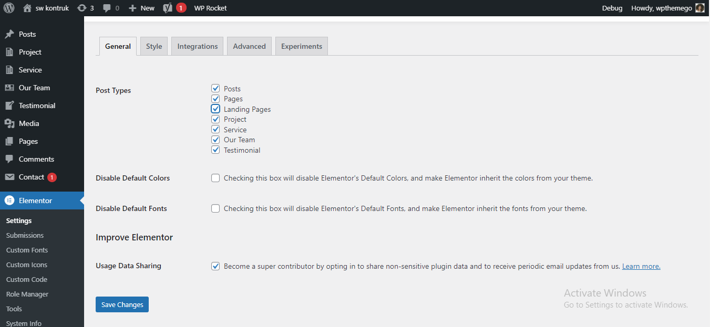Open the updates icon showing 3
The image size is (710, 327).
point(82,8)
